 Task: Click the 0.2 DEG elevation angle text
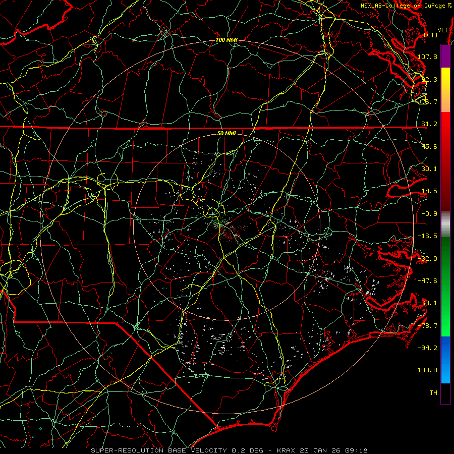[x=247, y=450]
